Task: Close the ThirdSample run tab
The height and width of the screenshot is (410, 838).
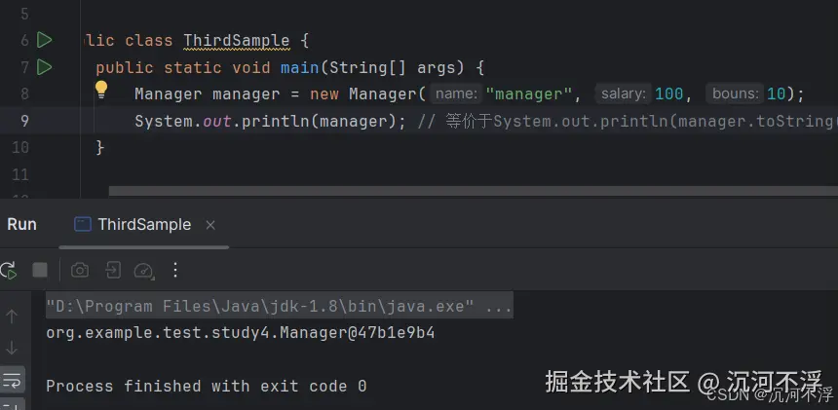Action: [x=210, y=225]
